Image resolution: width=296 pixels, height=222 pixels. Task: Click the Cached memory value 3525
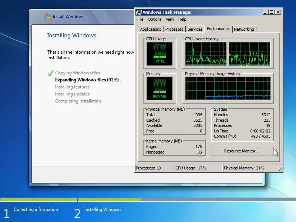[198, 120]
